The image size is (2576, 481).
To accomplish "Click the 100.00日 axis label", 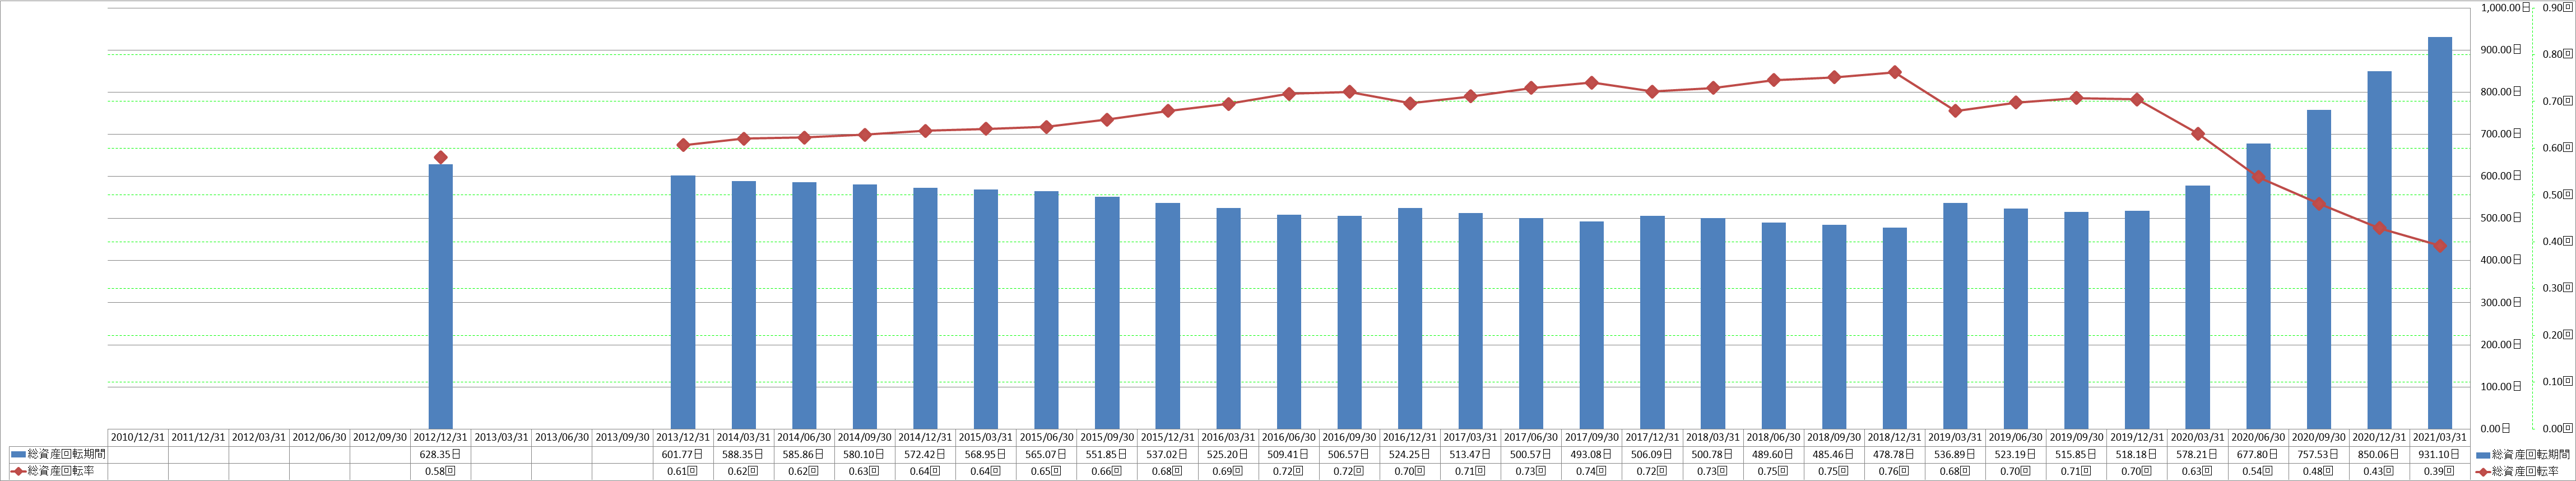I will pos(2502,387).
